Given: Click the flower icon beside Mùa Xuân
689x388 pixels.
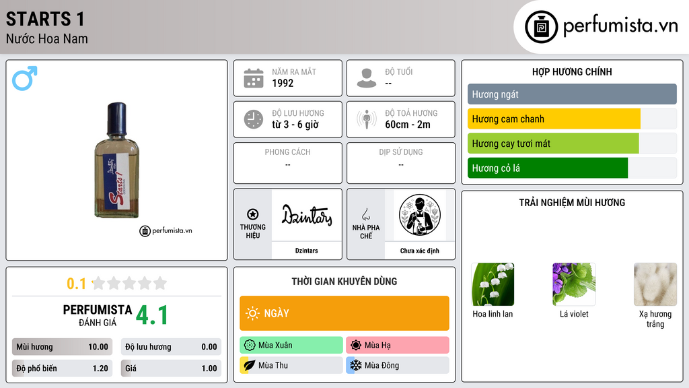Looking at the screenshot, I should (x=250, y=346).
